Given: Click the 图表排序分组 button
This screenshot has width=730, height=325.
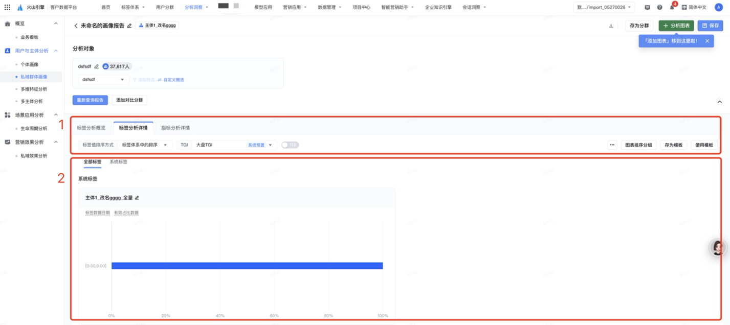Looking at the screenshot, I should (638, 145).
